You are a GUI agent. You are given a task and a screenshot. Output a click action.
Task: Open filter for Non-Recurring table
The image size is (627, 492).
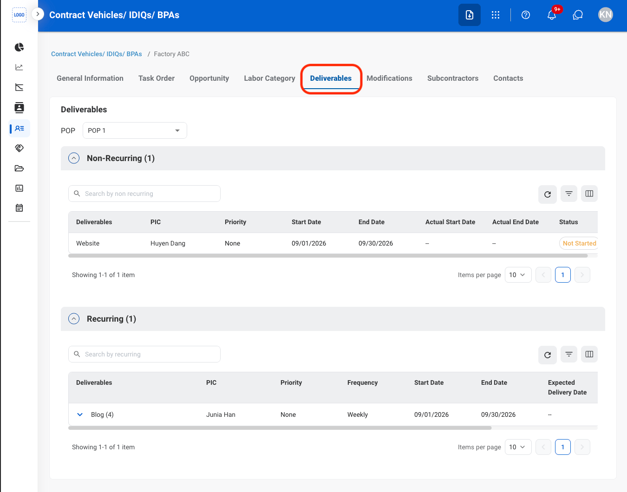569,194
